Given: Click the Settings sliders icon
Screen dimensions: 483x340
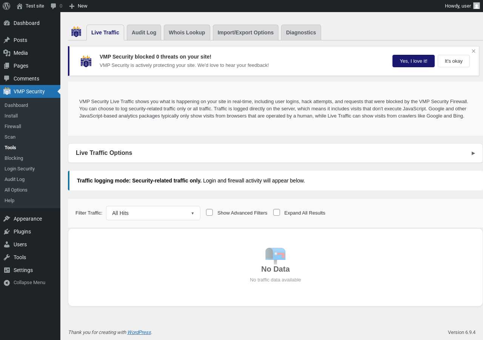Looking at the screenshot, I should pyautogui.click(x=7, y=270).
